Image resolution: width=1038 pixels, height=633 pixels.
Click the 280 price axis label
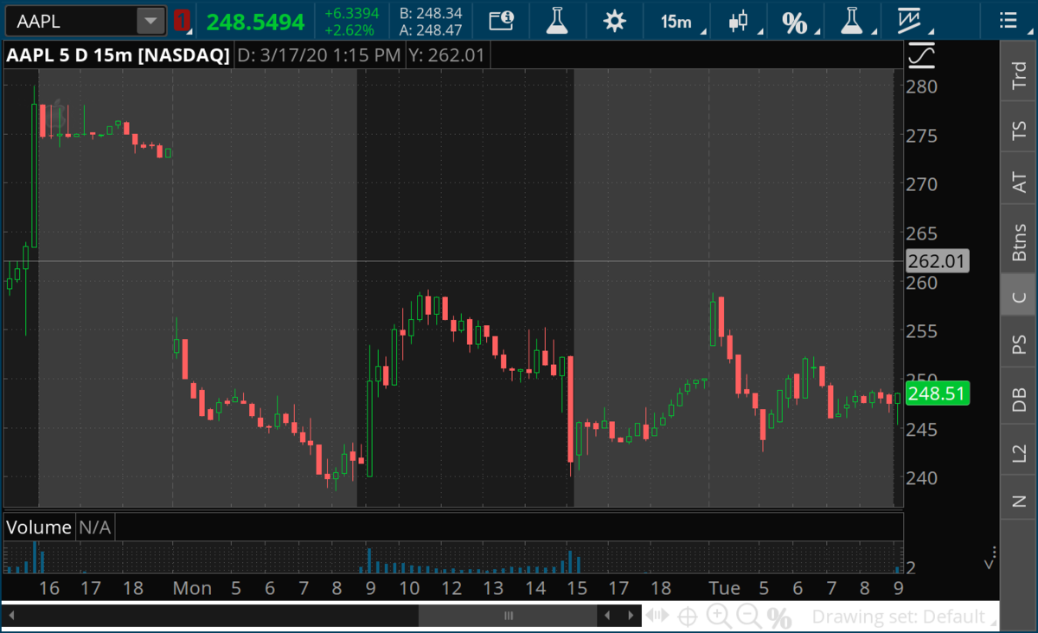tap(922, 86)
